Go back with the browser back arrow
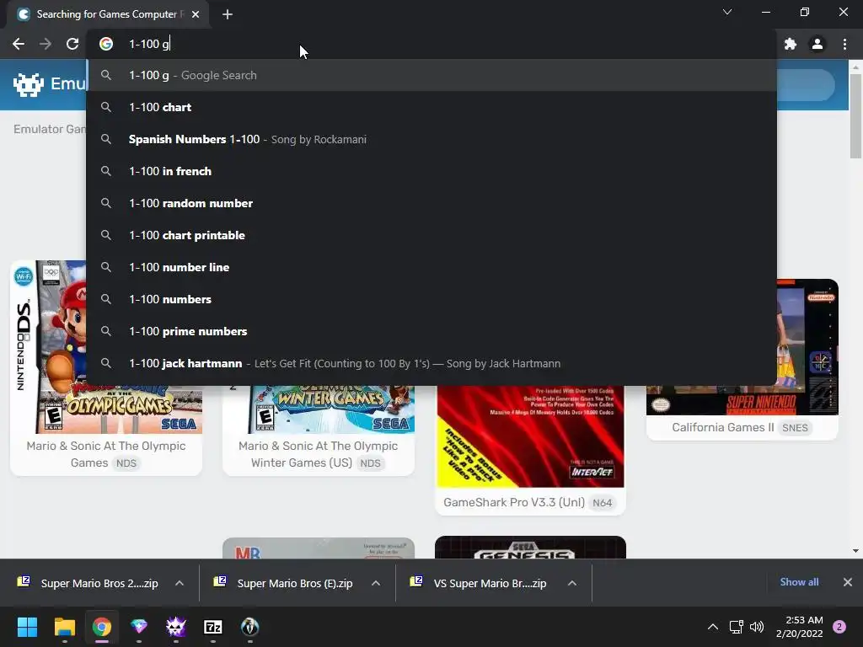This screenshot has height=647, width=863. point(19,44)
